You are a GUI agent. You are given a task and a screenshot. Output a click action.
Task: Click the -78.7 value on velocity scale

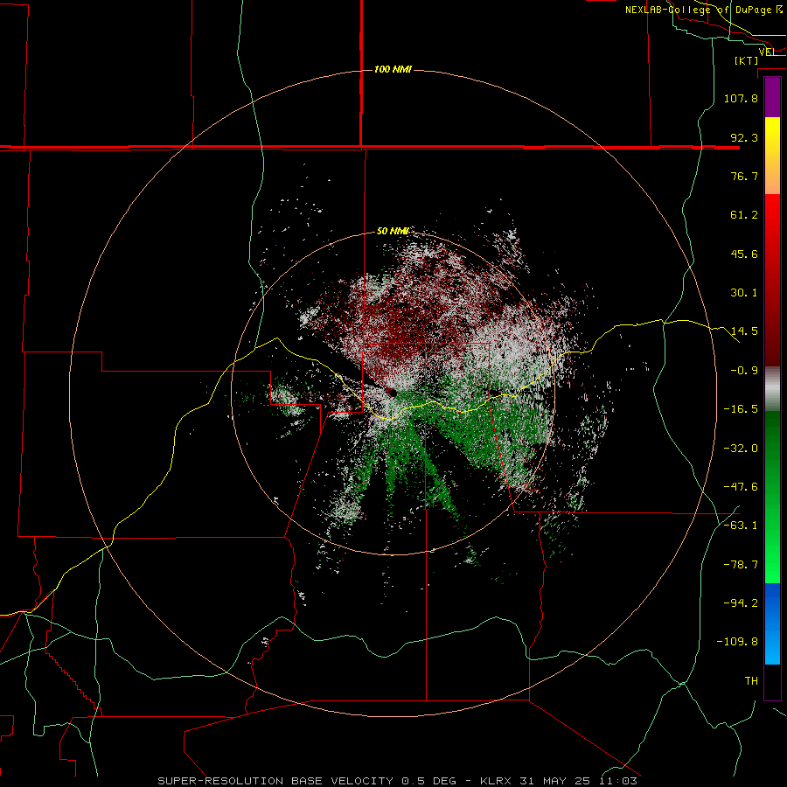point(741,565)
